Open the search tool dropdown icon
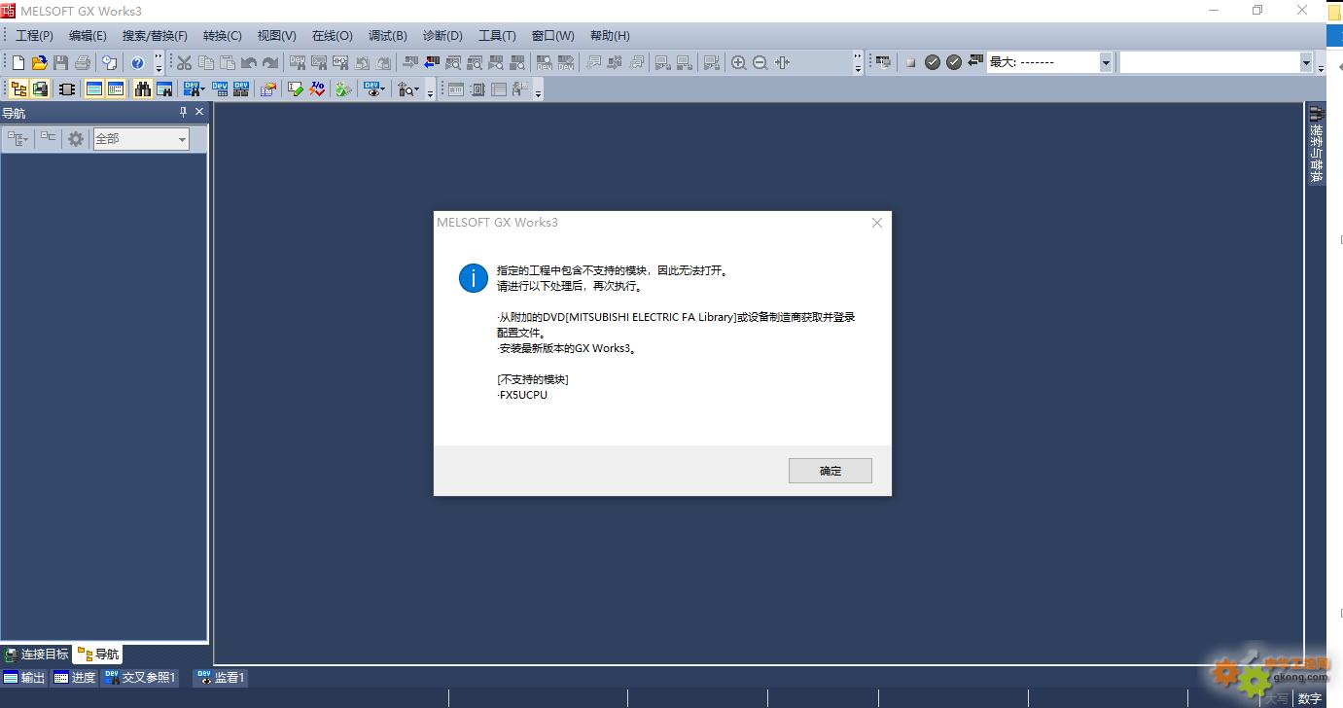 pyautogui.click(x=406, y=88)
